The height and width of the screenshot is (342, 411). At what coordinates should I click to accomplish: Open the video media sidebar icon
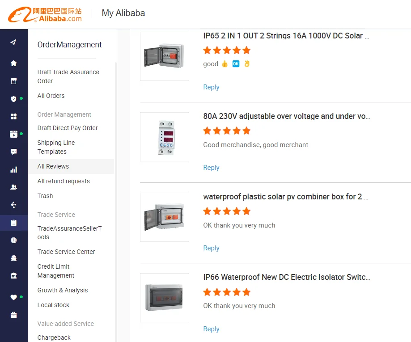coord(13,134)
